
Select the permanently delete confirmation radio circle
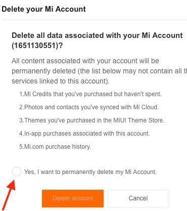coord(17,172)
